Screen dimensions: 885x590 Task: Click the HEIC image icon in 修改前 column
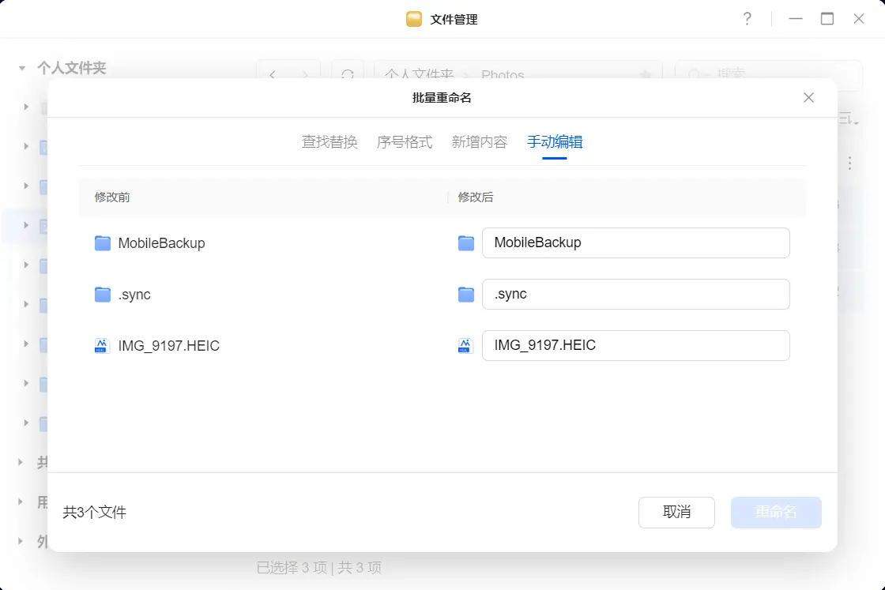[102, 346]
